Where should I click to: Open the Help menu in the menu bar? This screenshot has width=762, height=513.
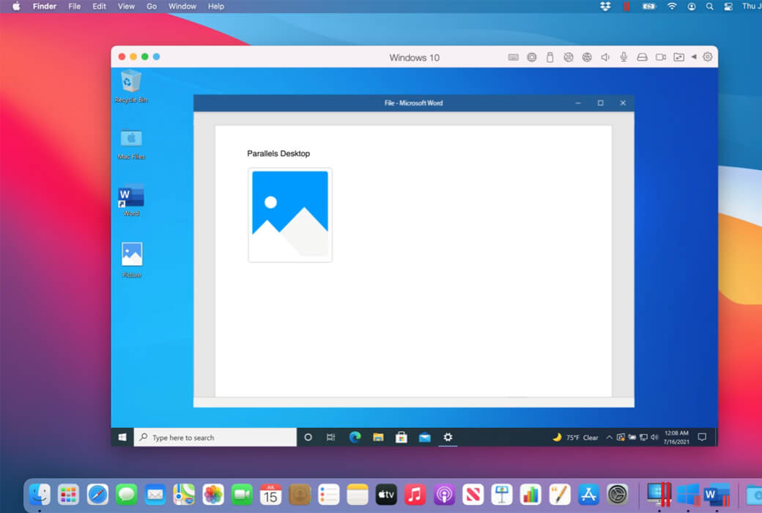point(216,7)
